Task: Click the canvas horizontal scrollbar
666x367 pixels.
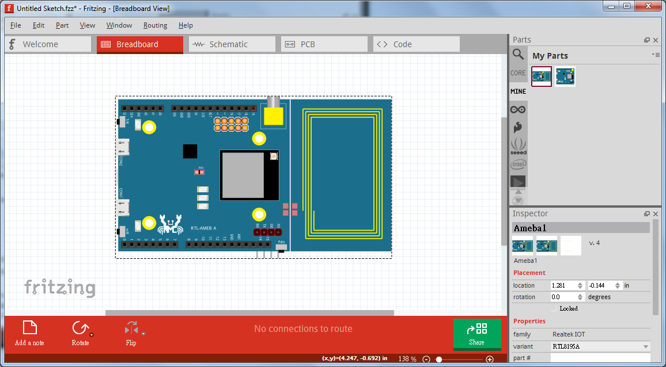Action: [250, 313]
